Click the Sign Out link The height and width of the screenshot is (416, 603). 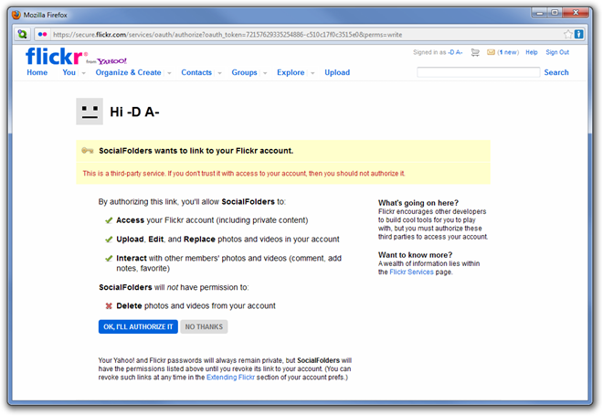pyautogui.click(x=557, y=52)
